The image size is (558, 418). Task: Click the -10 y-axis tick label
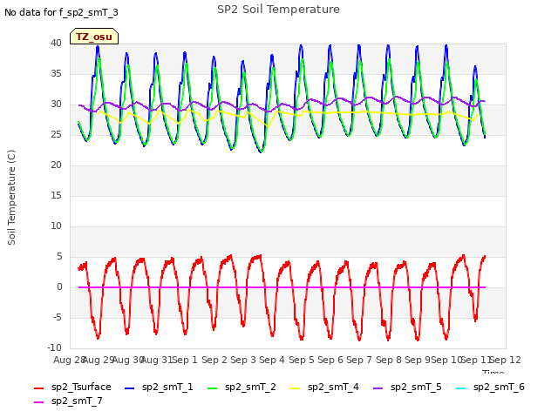54,348
